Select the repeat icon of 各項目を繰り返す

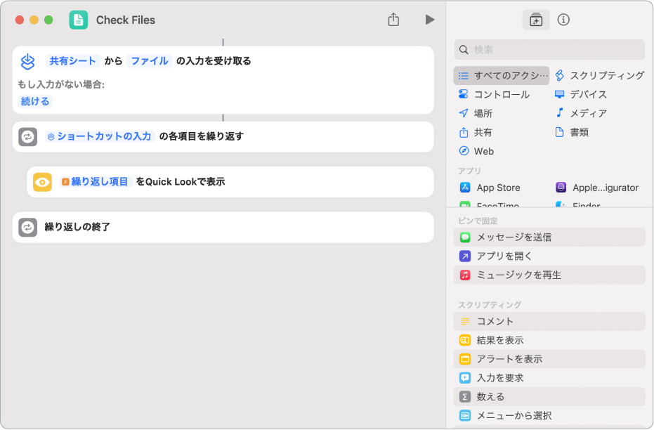click(27, 137)
